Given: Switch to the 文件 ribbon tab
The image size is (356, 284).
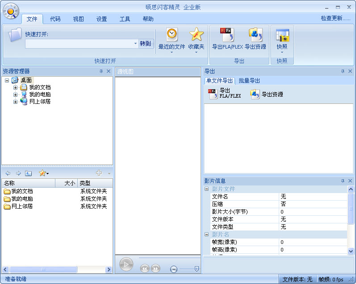Looking at the screenshot, I should (x=32, y=19).
